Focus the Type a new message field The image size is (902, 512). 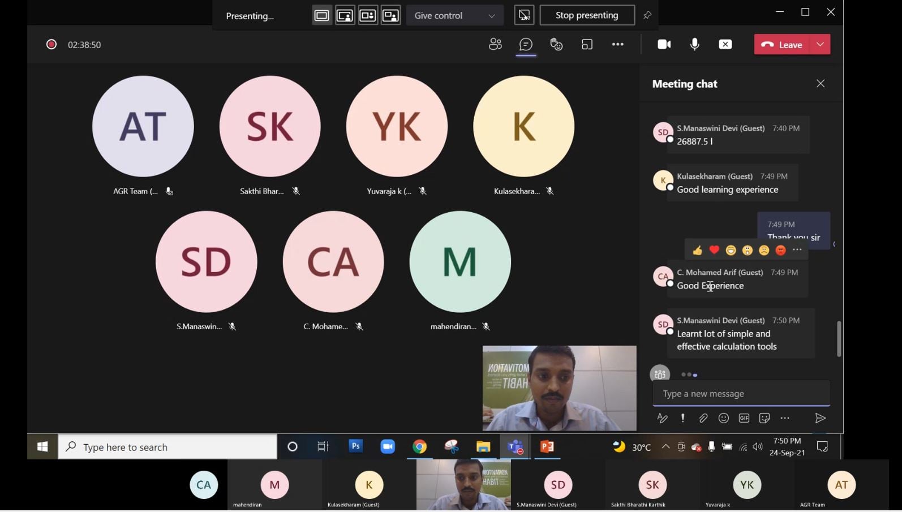pyautogui.click(x=741, y=394)
